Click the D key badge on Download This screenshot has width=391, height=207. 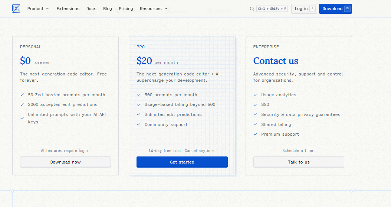coord(347,9)
